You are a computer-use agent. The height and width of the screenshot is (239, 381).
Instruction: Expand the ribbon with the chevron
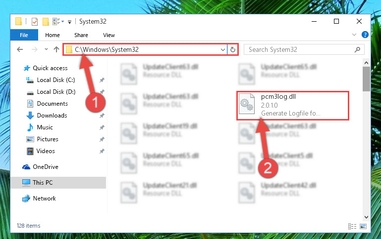[x=354, y=35]
